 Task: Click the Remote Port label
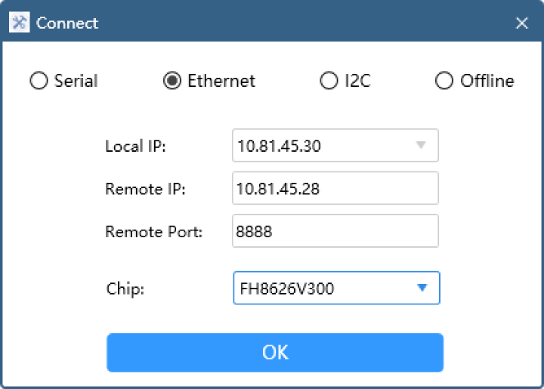153,232
